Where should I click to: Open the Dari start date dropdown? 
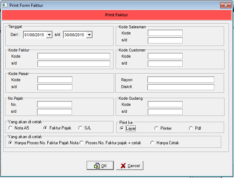pyautogui.click(x=49, y=35)
